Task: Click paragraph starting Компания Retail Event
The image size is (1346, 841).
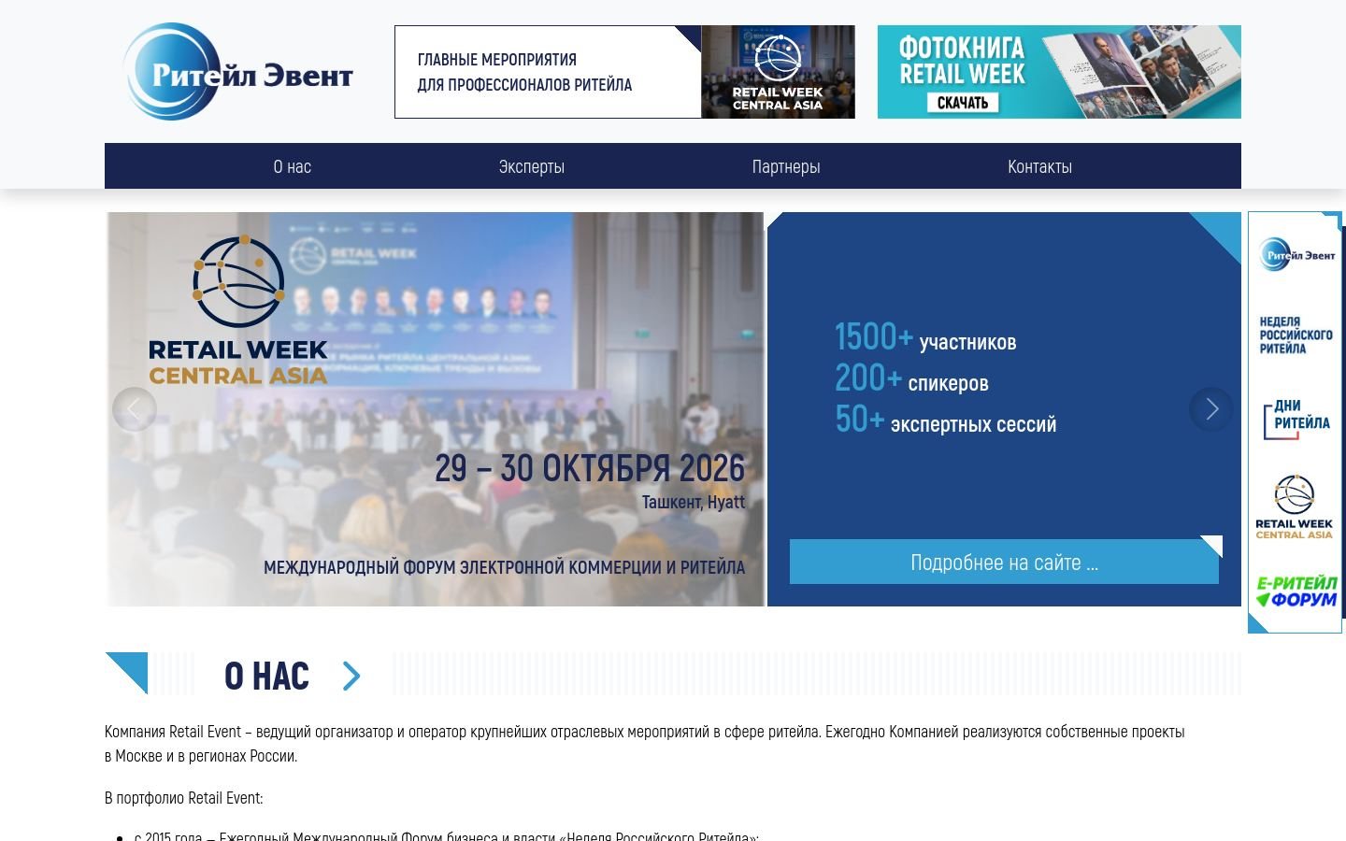Action: point(645,744)
